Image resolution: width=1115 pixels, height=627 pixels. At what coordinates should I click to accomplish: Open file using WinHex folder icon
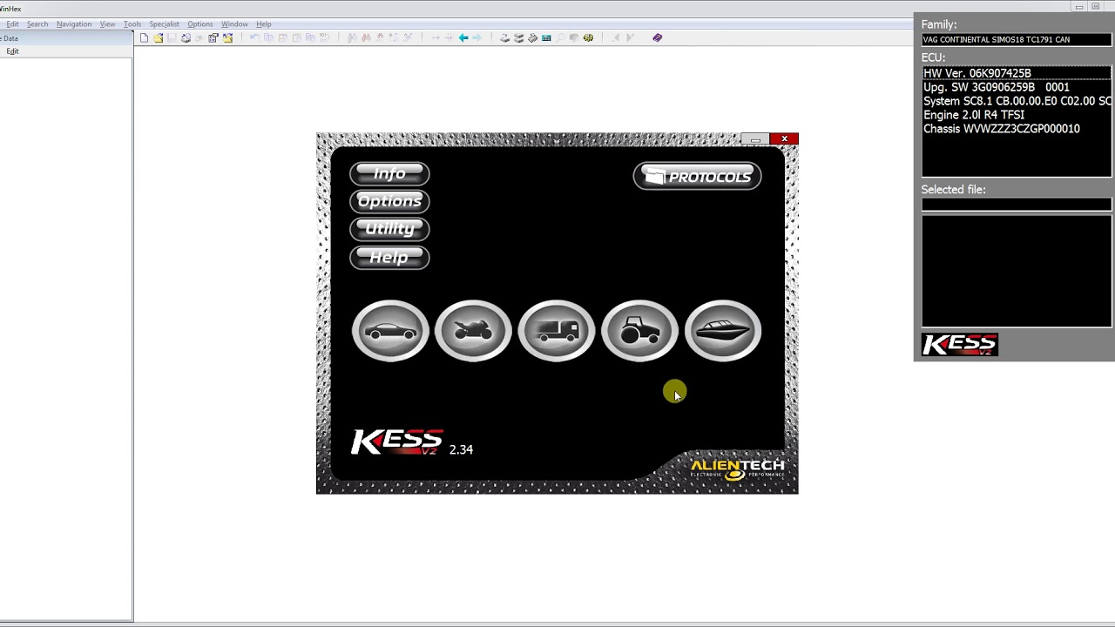(159, 37)
